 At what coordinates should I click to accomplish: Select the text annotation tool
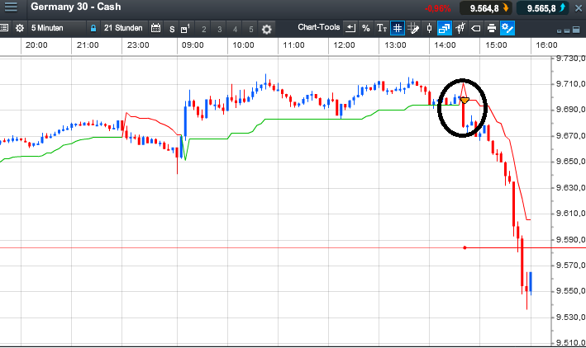[x=382, y=28]
